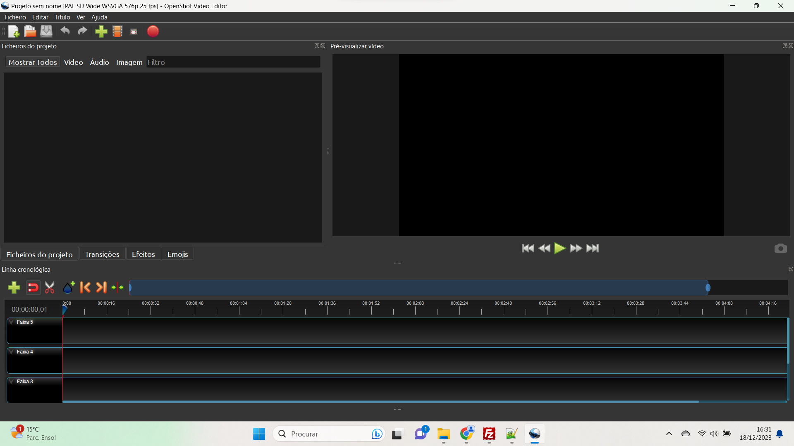Float the Ficheiros do projeto panel
This screenshot has height=446, width=794.
click(x=317, y=46)
